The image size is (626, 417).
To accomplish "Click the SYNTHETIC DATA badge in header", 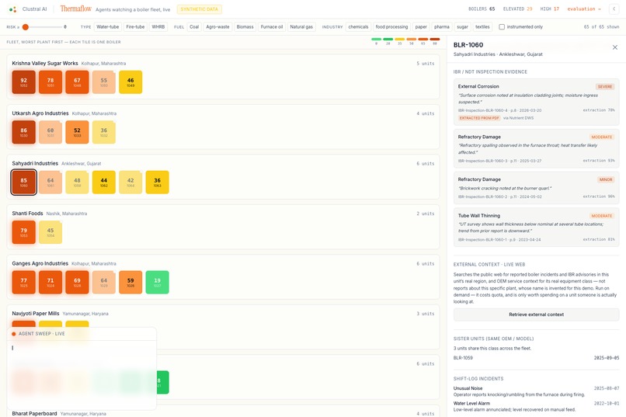I will point(200,9).
